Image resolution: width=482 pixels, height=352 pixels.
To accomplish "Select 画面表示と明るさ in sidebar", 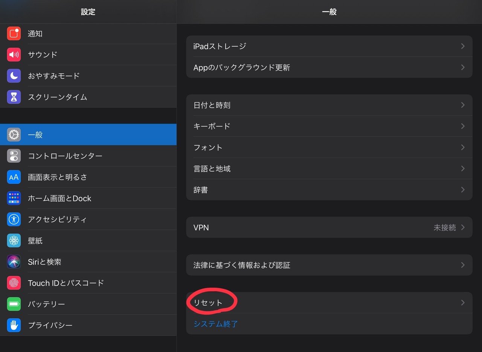I will point(88,177).
